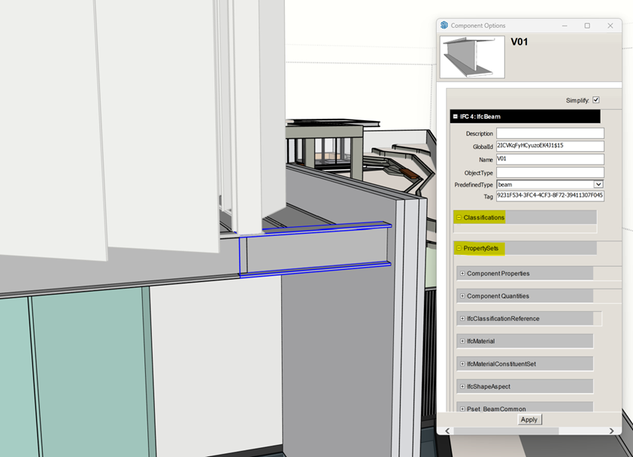Expand IfcClassificationReference plus icon
The height and width of the screenshot is (457, 633).
tap(462, 319)
